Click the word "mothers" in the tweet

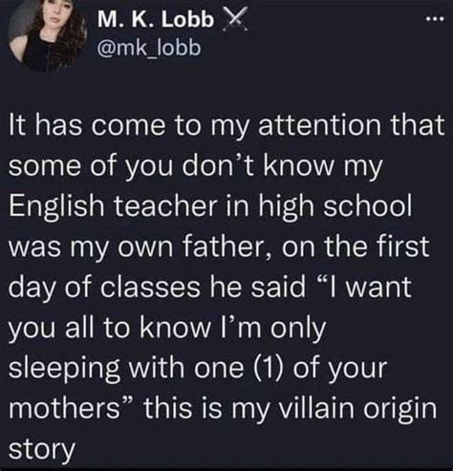tap(64, 409)
